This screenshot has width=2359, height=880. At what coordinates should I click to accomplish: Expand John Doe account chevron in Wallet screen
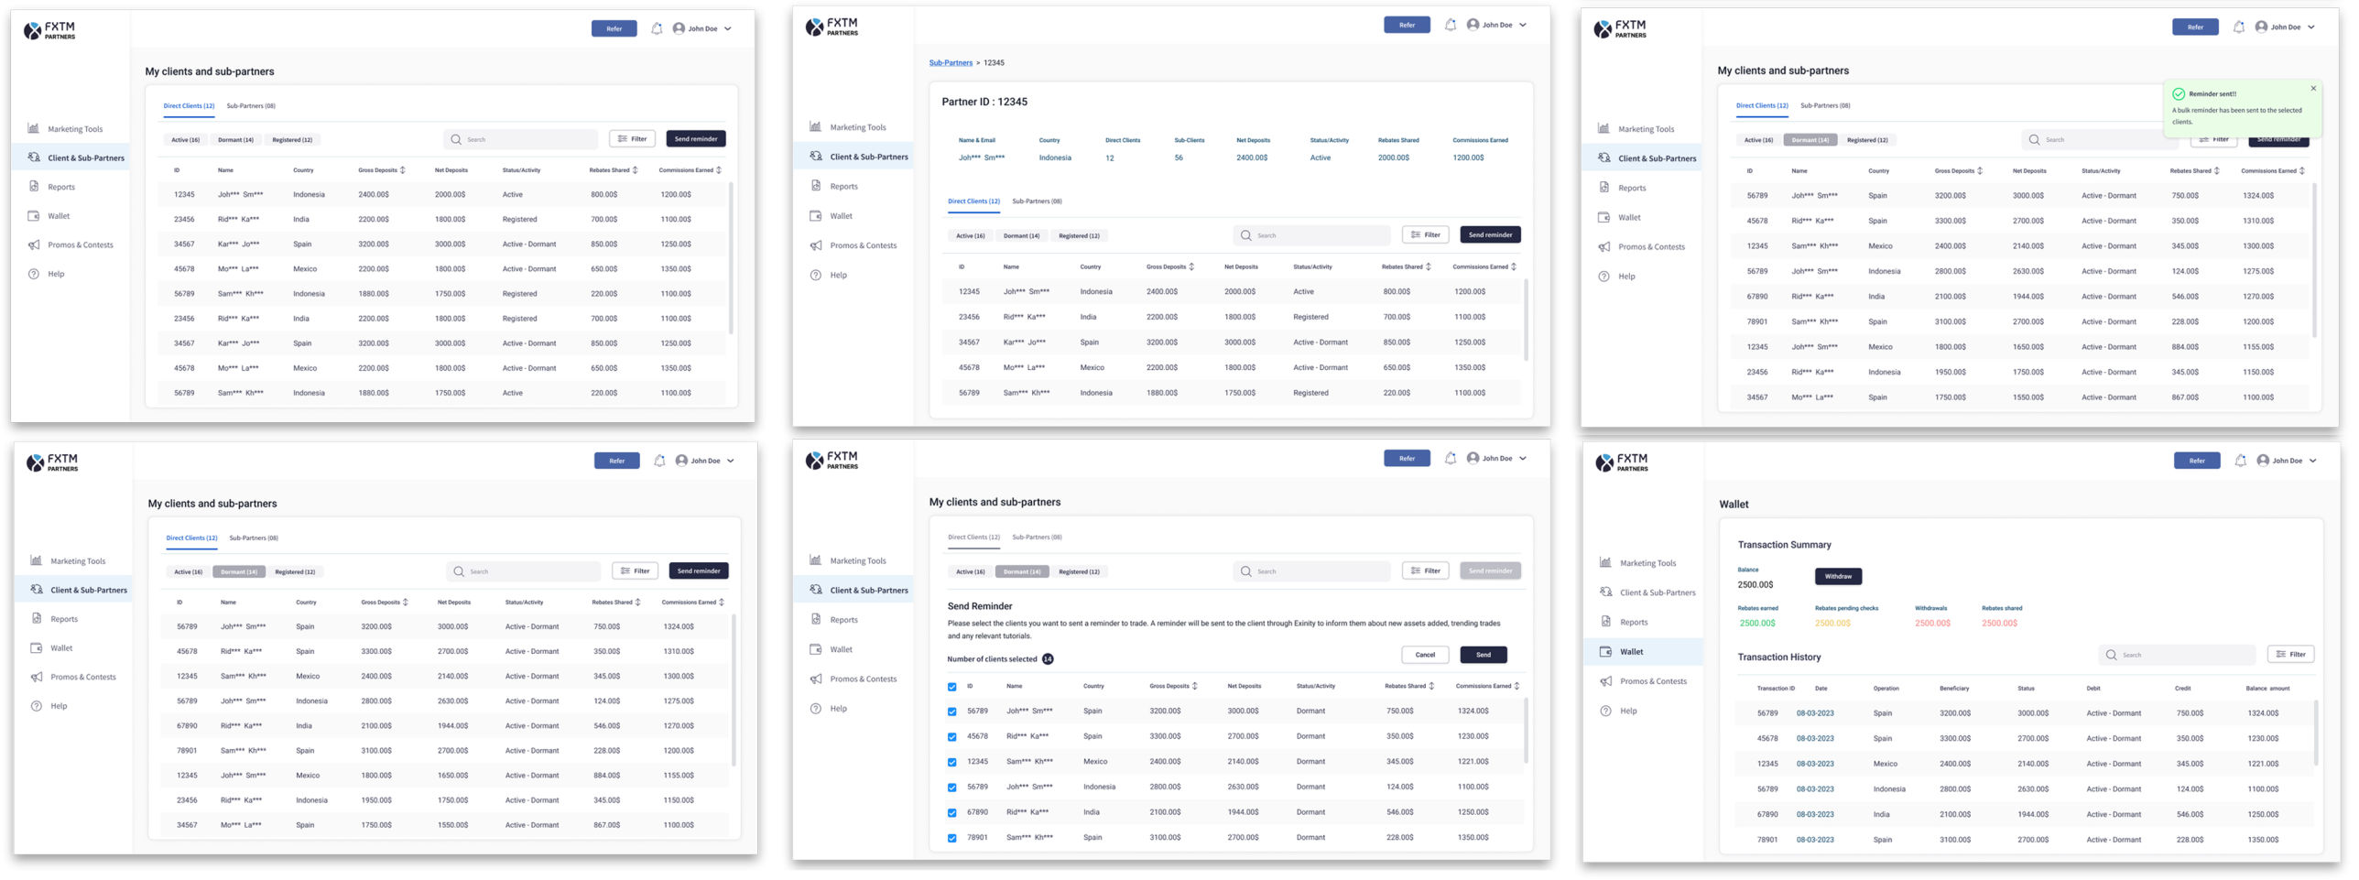(2312, 461)
